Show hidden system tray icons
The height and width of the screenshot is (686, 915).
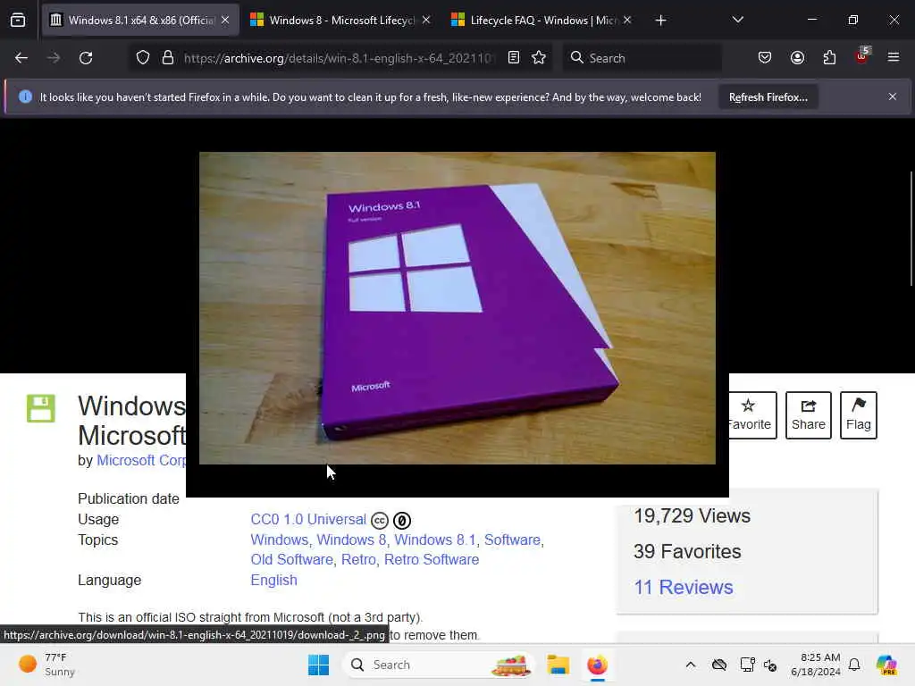coord(691,665)
